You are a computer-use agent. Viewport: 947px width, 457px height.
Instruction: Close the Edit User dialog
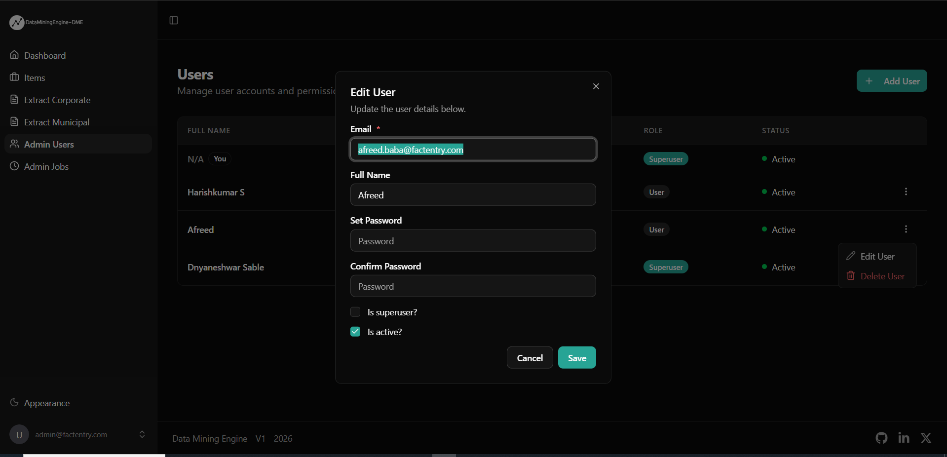coord(596,86)
